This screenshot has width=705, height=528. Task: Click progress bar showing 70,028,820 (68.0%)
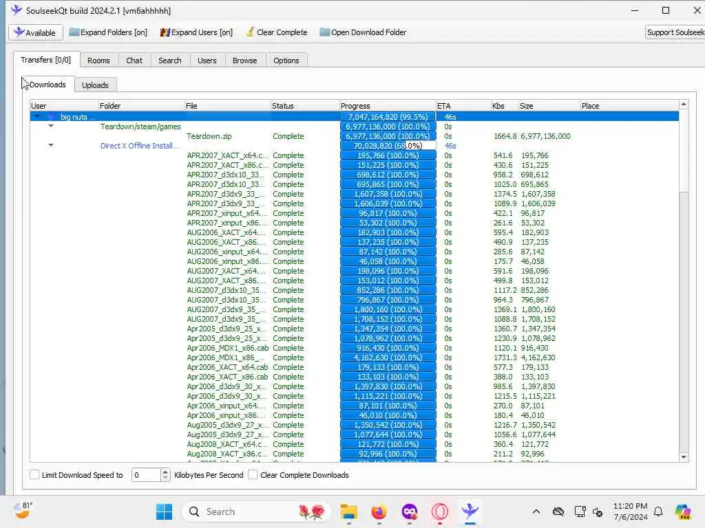pos(388,146)
